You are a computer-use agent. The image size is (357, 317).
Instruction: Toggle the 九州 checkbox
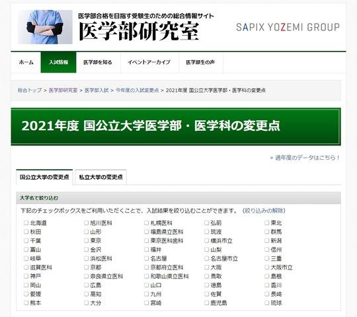[x=146, y=294]
